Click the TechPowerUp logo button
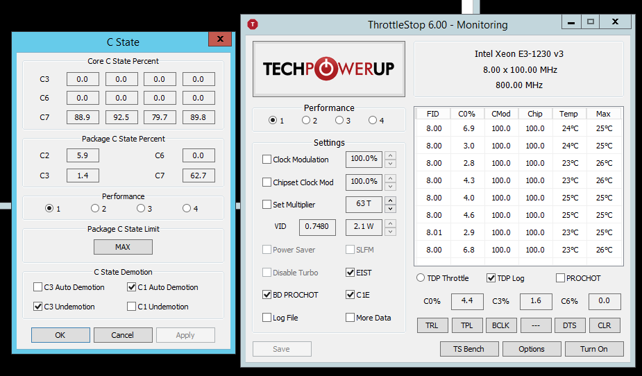The height and width of the screenshot is (376, 642). click(x=329, y=69)
